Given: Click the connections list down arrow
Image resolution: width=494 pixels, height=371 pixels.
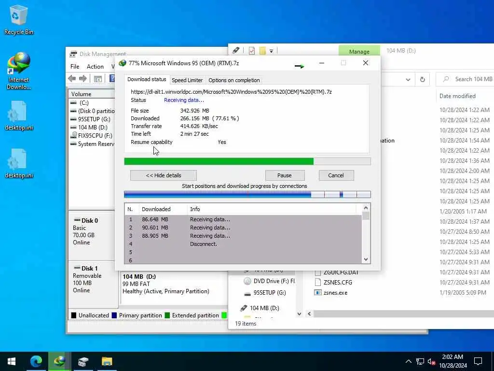Looking at the screenshot, I should click(366, 259).
